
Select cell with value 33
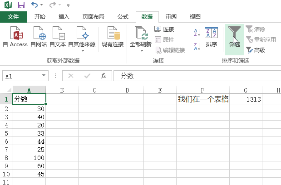[x=30, y=133]
